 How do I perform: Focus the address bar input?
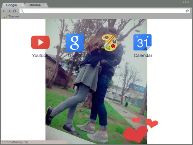[x=103, y=11]
